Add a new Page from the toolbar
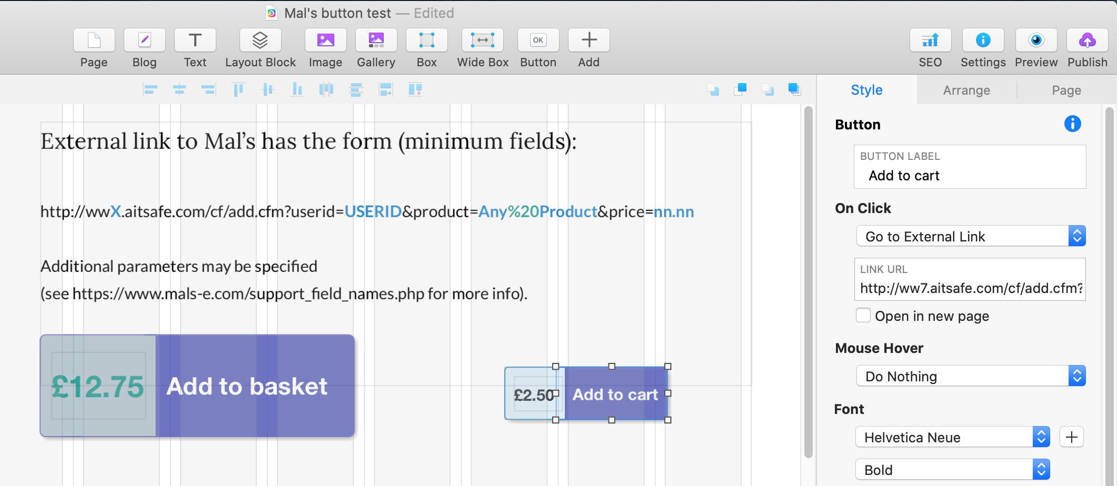This screenshot has height=486, width=1117. coord(94,40)
